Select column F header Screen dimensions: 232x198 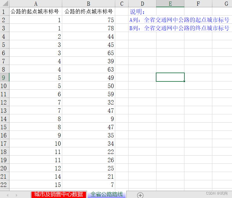(198, 3)
